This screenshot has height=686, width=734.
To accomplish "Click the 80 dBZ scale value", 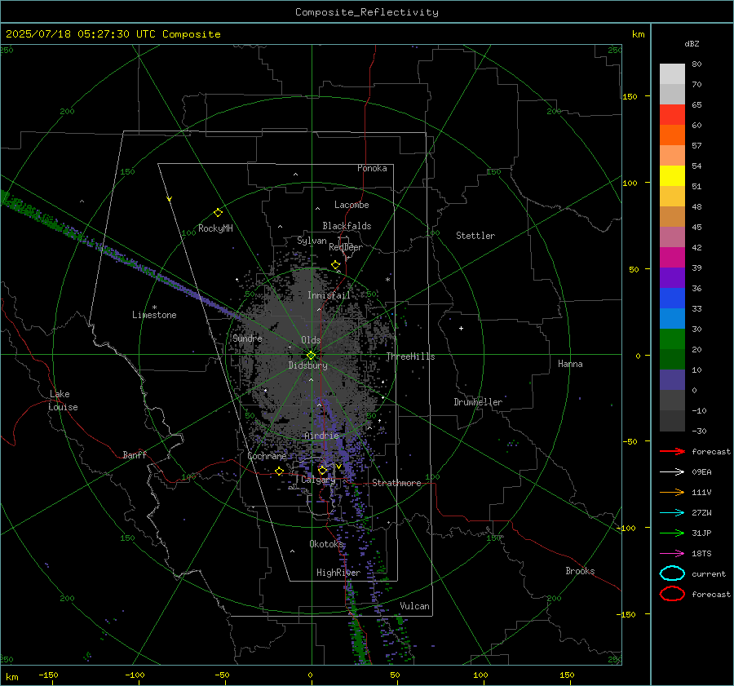I will (696, 64).
